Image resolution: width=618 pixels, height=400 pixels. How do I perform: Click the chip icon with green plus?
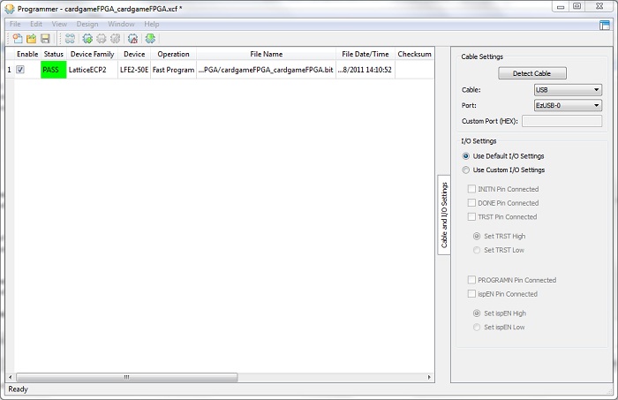(87, 39)
